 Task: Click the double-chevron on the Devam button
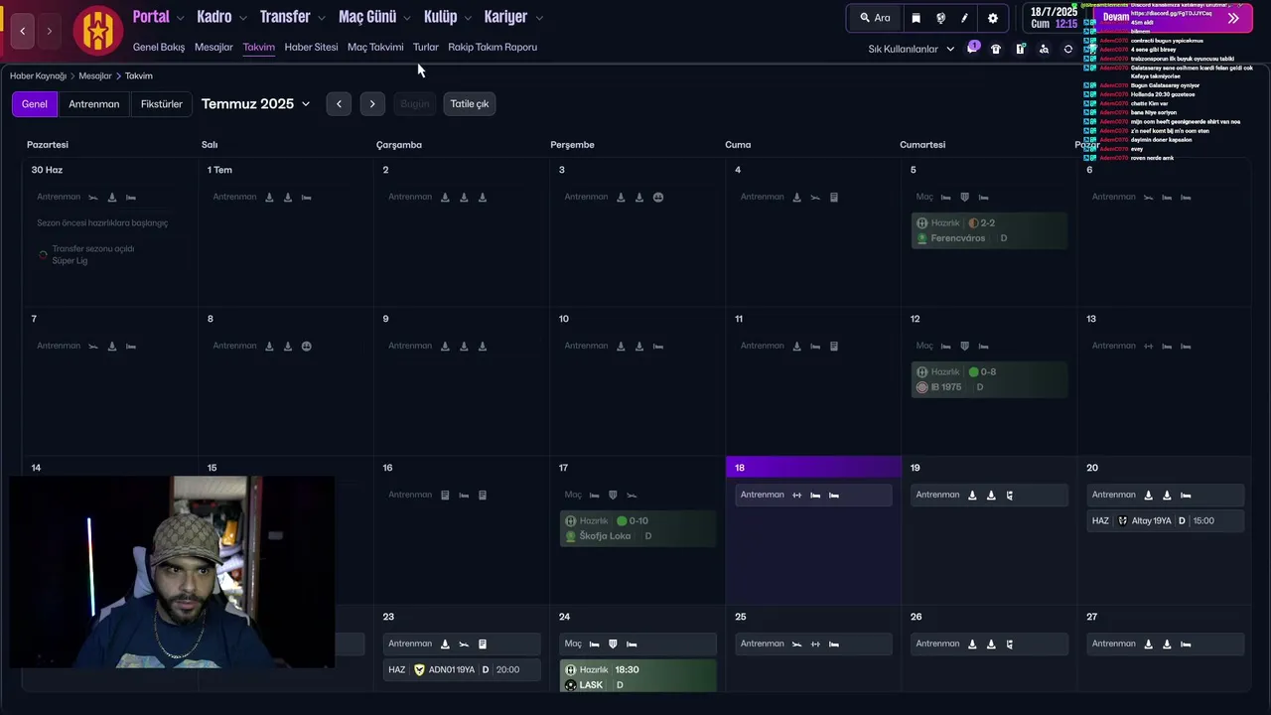(x=1233, y=18)
